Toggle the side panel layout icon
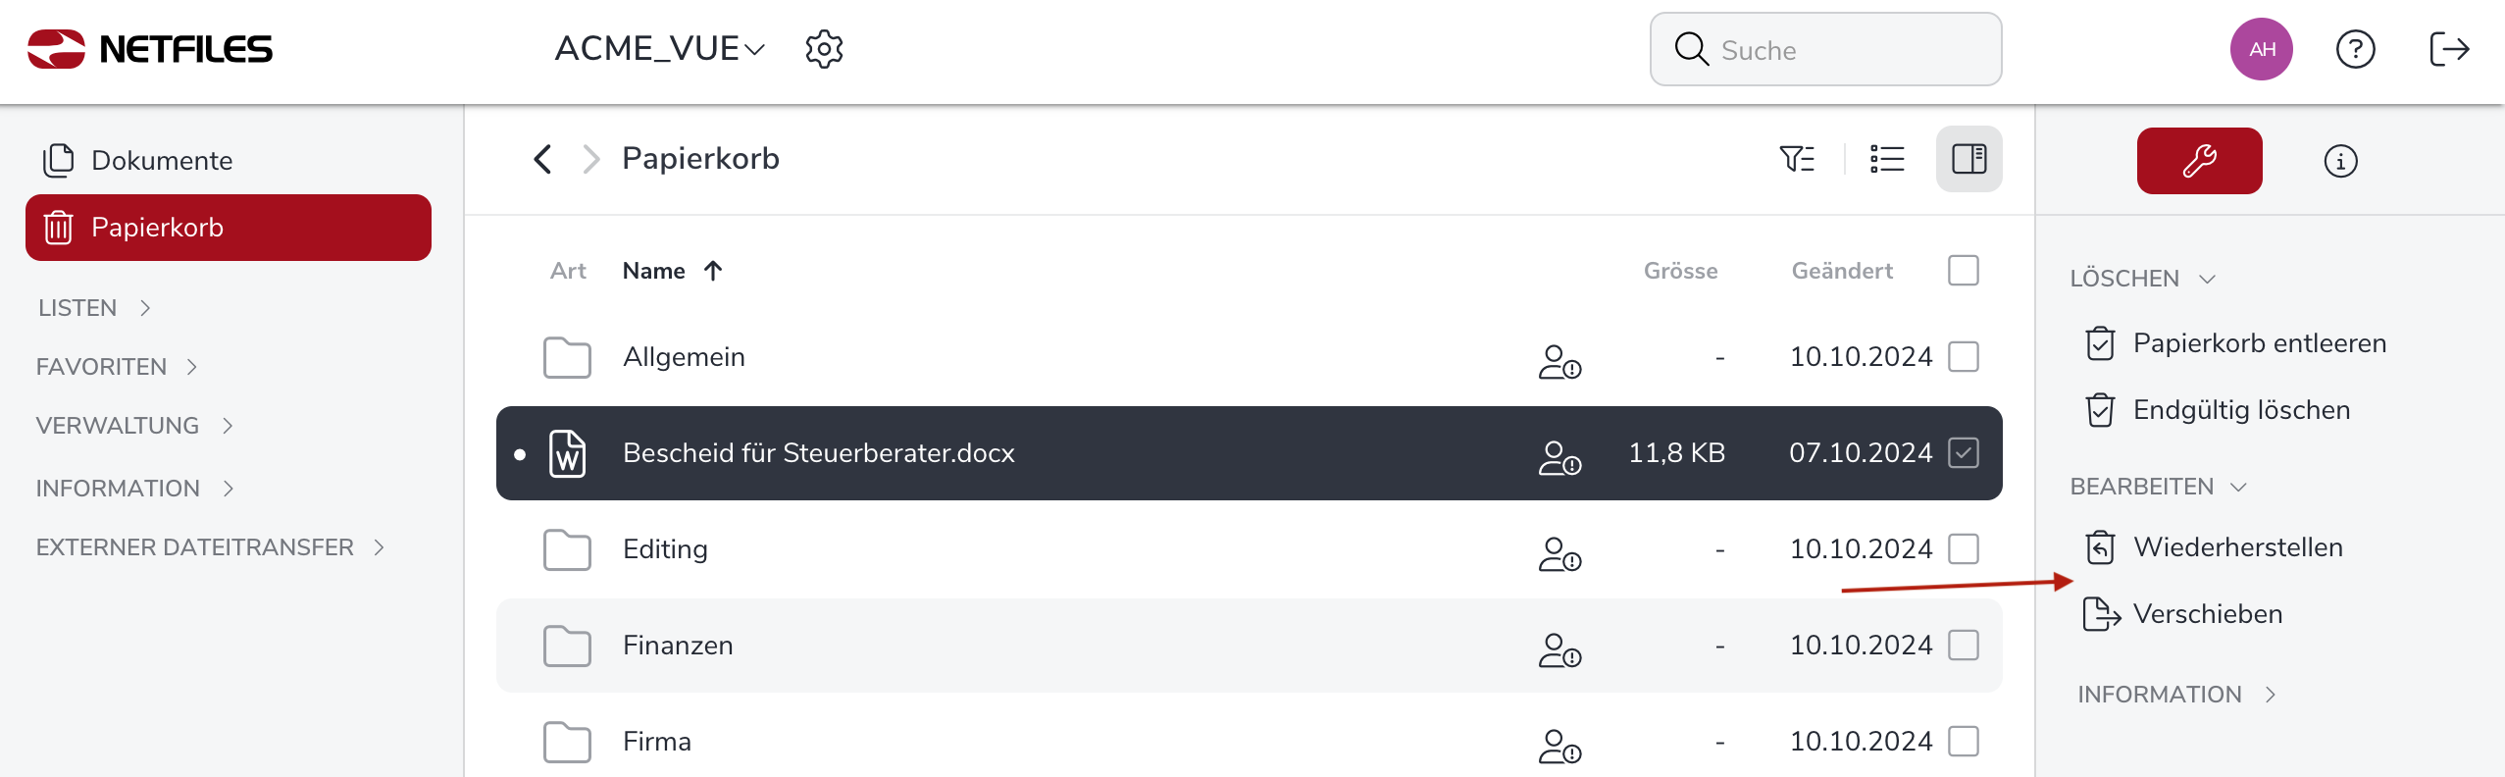Viewport: 2505px width, 777px height. pyautogui.click(x=1968, y=159)
